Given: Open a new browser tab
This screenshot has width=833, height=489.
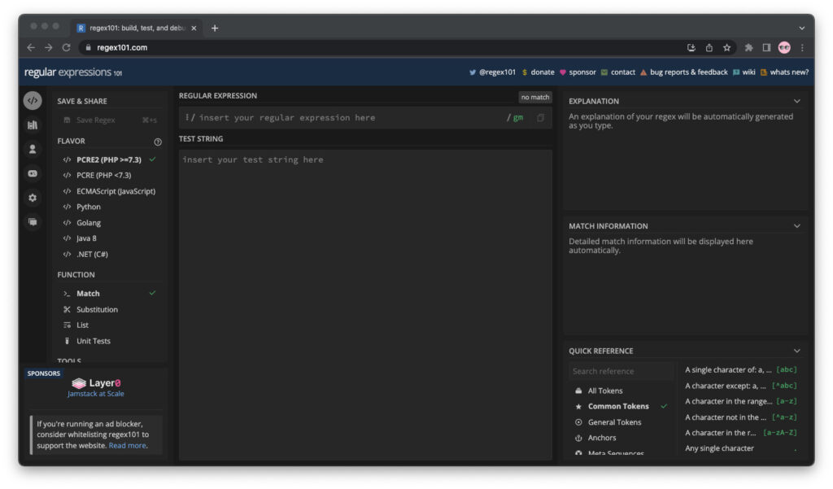Looking at the screenshot, I should click(215, 28).
